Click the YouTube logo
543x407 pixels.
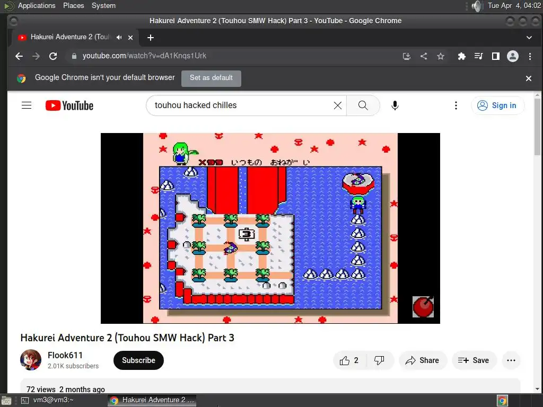click(x=69, y=105)
